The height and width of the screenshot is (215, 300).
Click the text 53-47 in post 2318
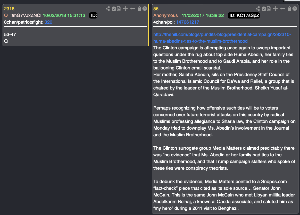pos(10,34)
